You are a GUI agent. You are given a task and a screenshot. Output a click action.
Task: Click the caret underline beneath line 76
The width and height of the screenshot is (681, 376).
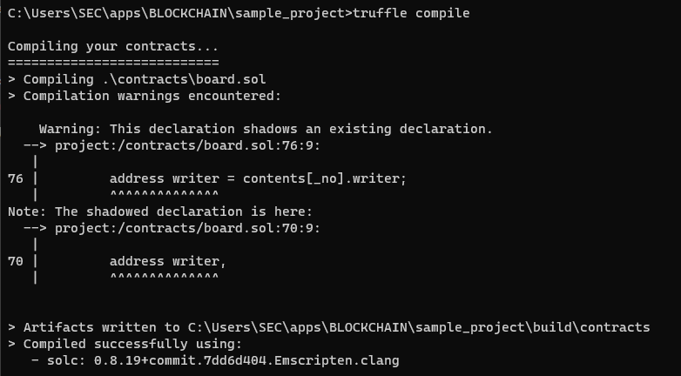165,194
